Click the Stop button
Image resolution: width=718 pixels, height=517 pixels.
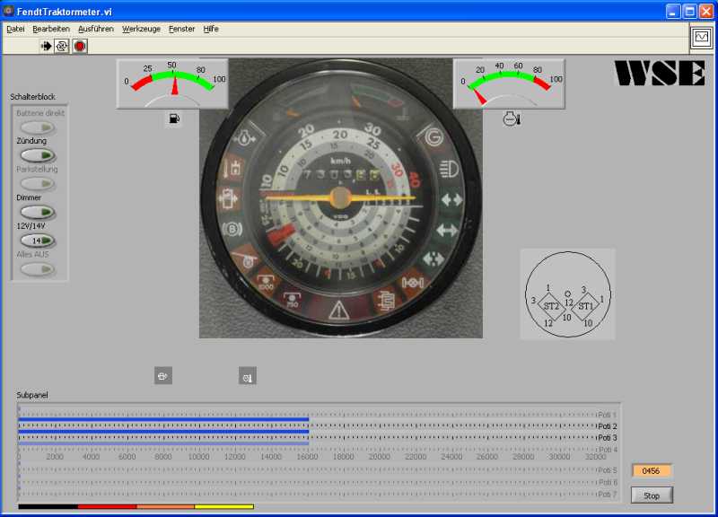[x=652, y=495]
